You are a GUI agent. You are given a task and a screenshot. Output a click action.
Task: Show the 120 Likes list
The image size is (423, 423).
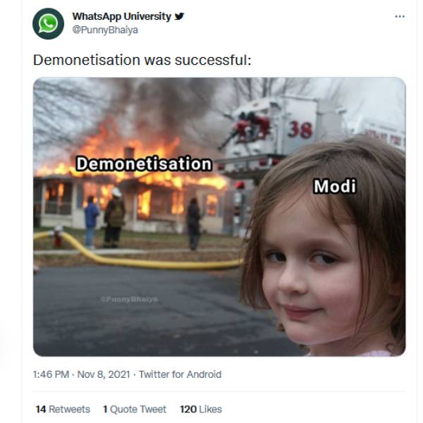coord(201,409)
